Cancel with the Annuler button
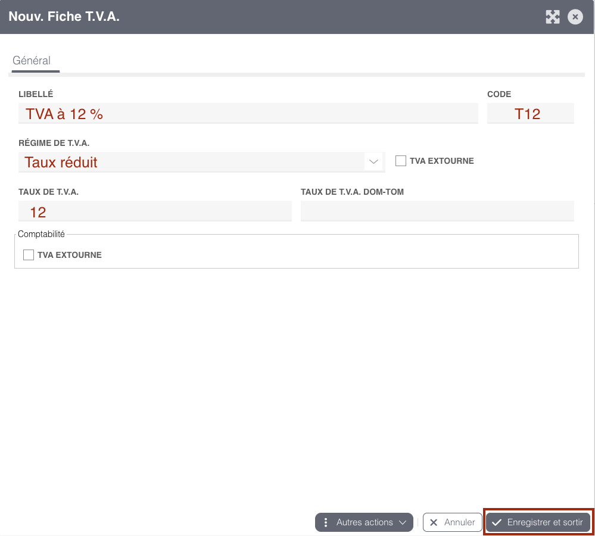 tap(452, 522)
